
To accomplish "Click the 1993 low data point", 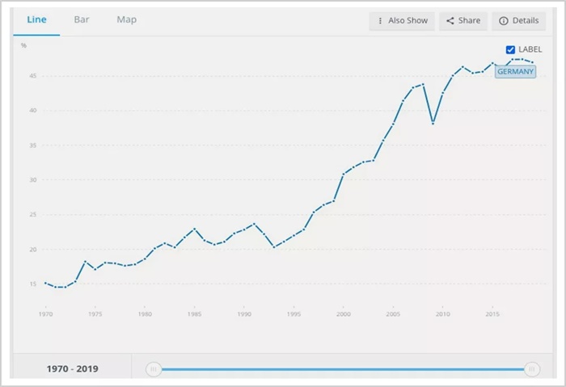I will (x=273, y=246).
